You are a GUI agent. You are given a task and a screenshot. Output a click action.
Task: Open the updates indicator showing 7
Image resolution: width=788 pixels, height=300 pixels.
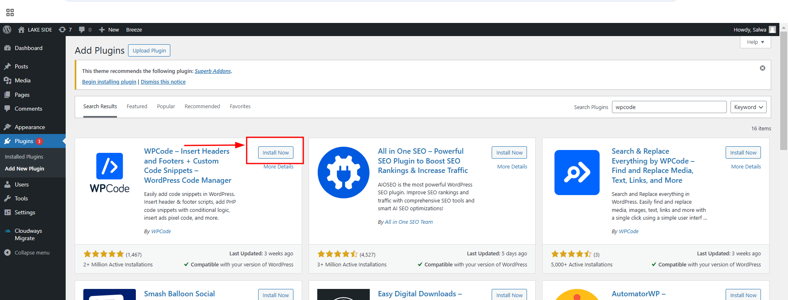click(65, 30)
